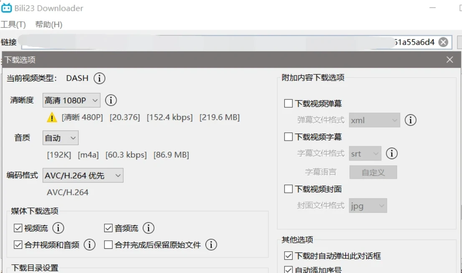
Task: Clear the link field with the X icon
Action: coord(443,42)
